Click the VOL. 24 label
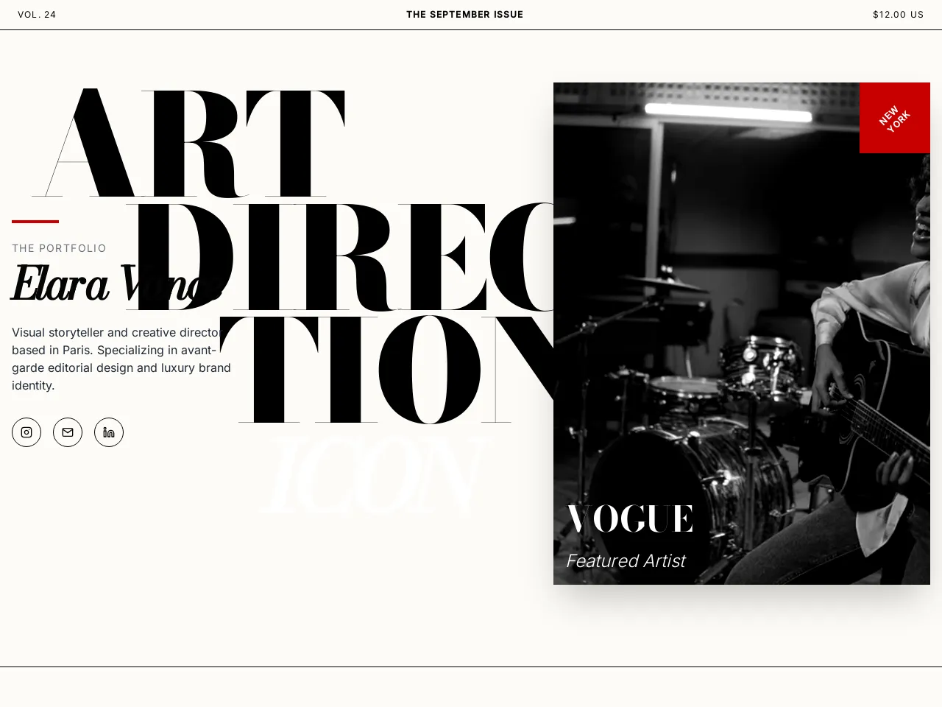 [x=37, y=15]
